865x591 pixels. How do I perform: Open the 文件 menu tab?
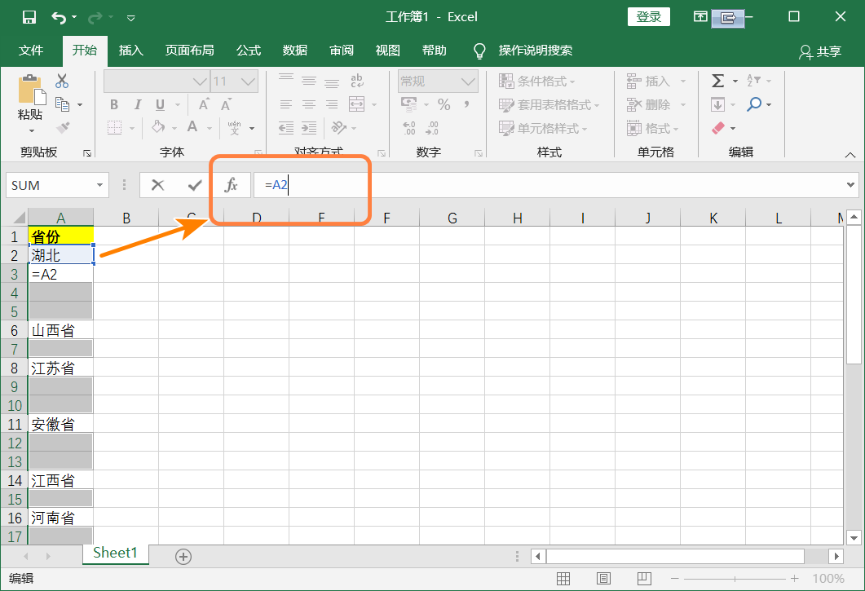pos(30,51)
